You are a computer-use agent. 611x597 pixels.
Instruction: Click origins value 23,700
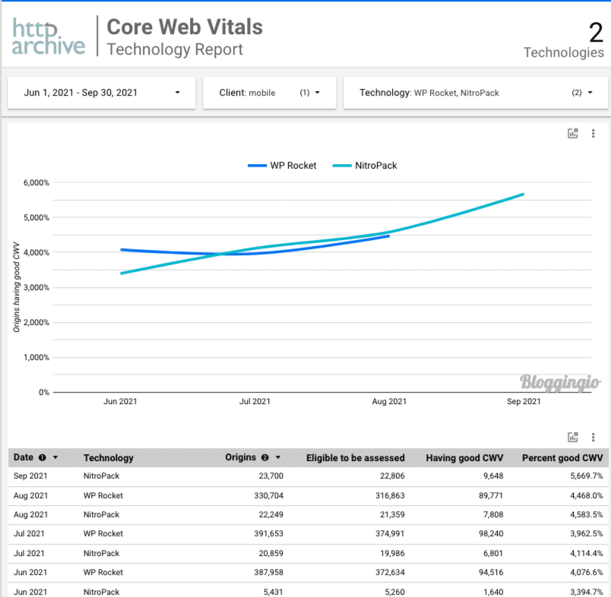click(271, 476)
